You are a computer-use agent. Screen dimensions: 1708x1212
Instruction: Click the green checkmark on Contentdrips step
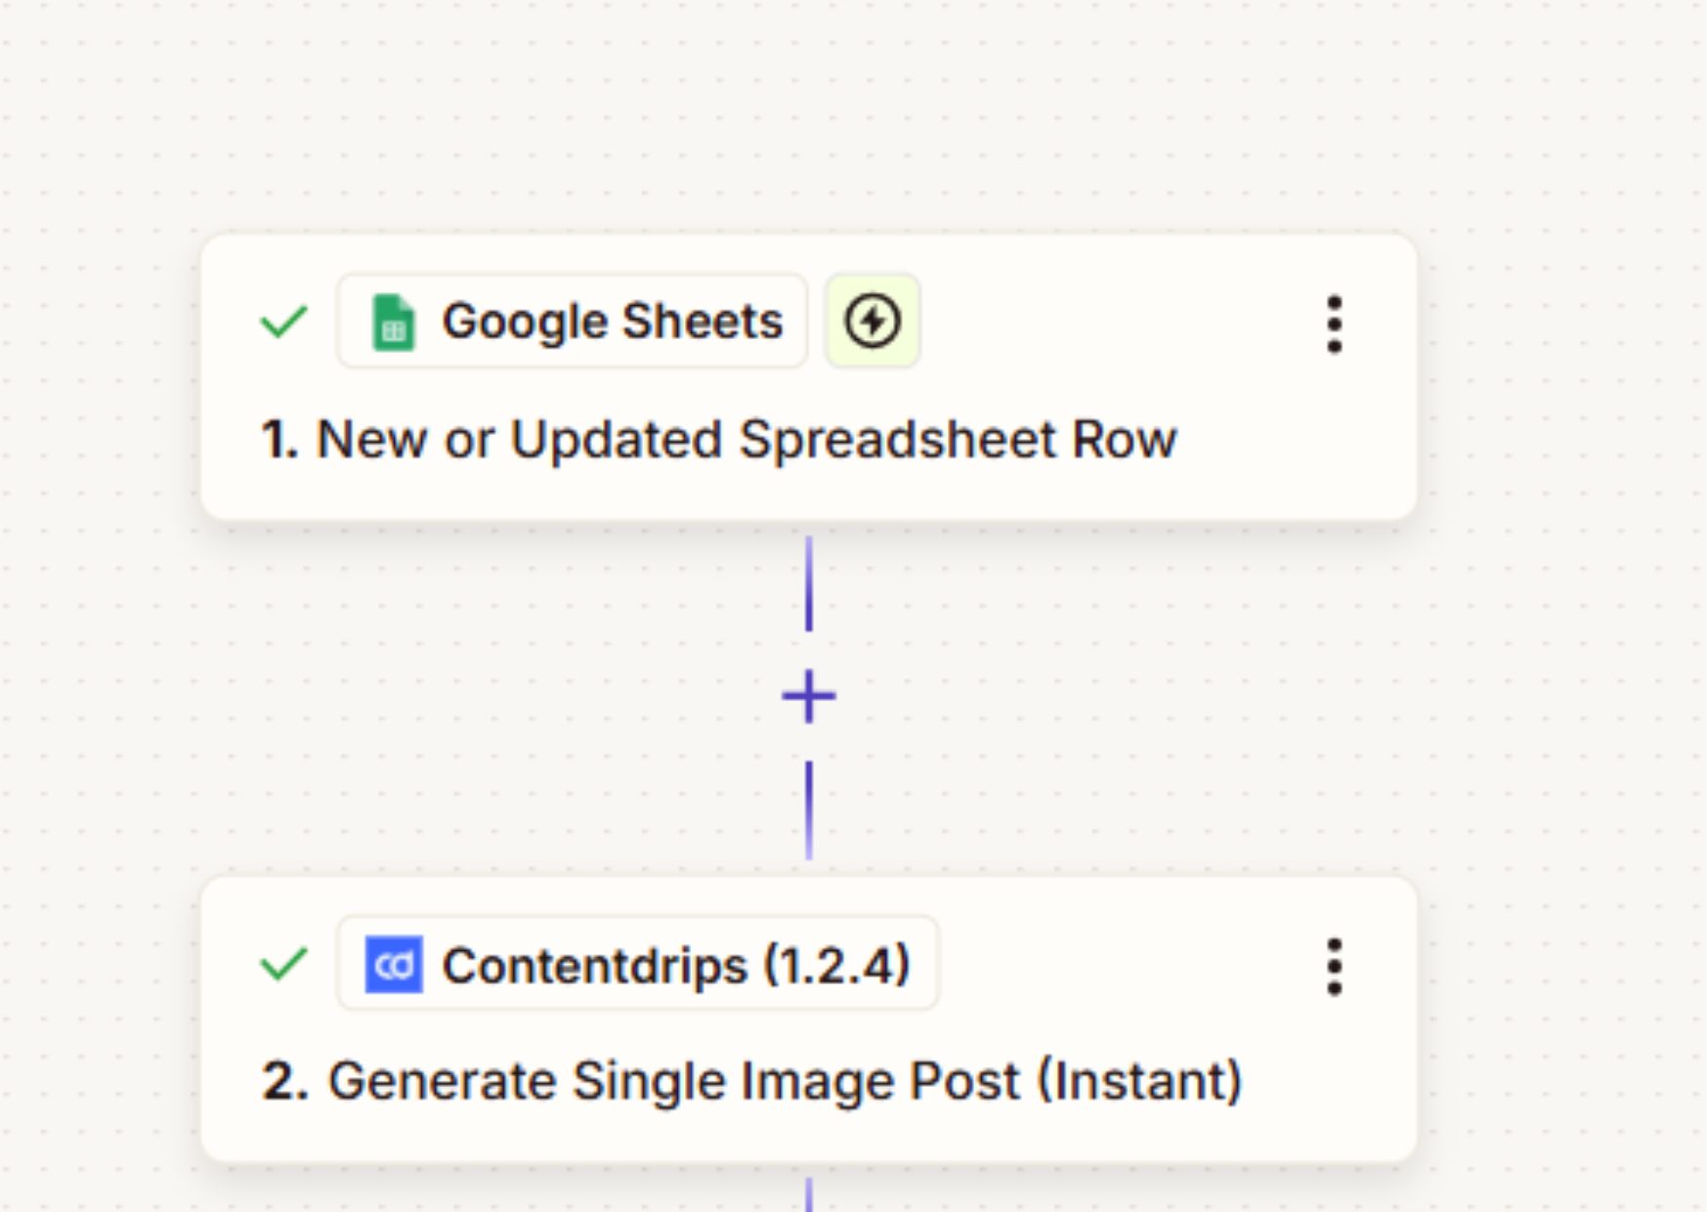coord(283,965)
